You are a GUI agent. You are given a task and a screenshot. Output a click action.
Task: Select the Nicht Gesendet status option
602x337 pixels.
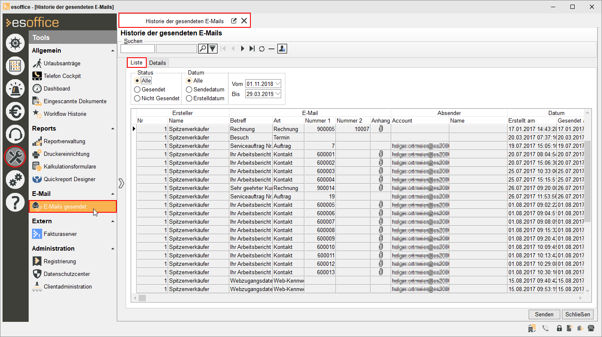137,98
